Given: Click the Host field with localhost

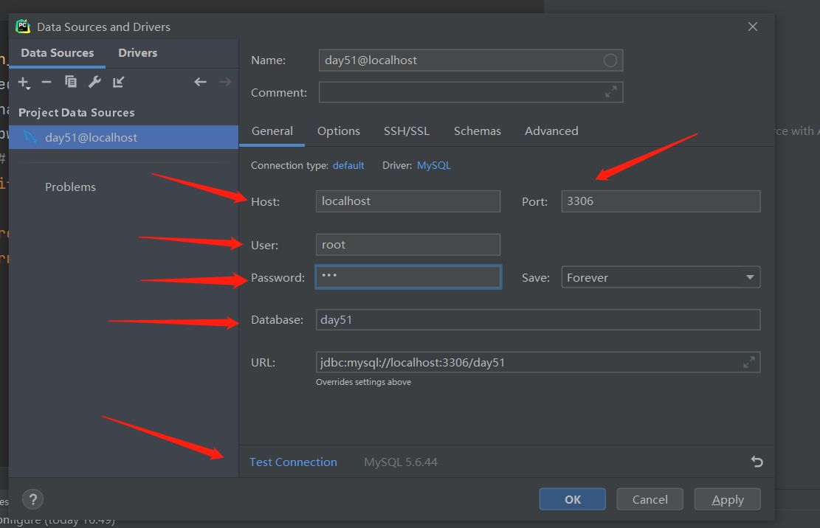Looking at the screenshot, I should (408, 201).
